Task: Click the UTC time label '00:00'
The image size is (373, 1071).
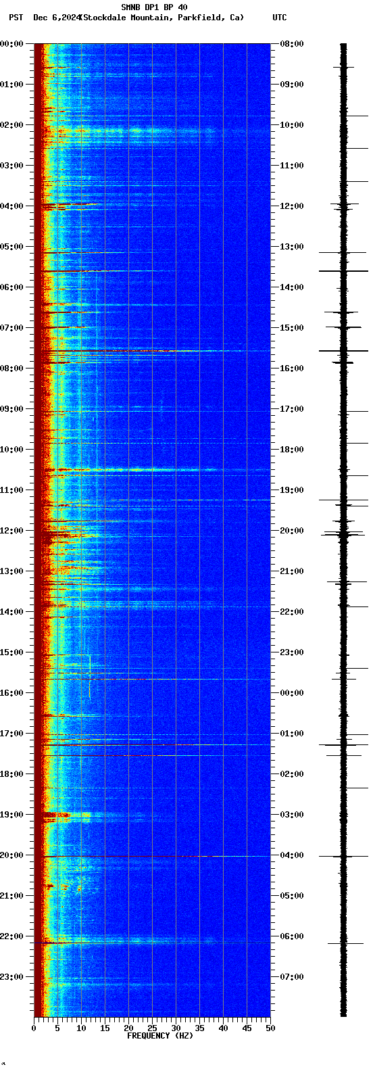Action: point(292,693)
